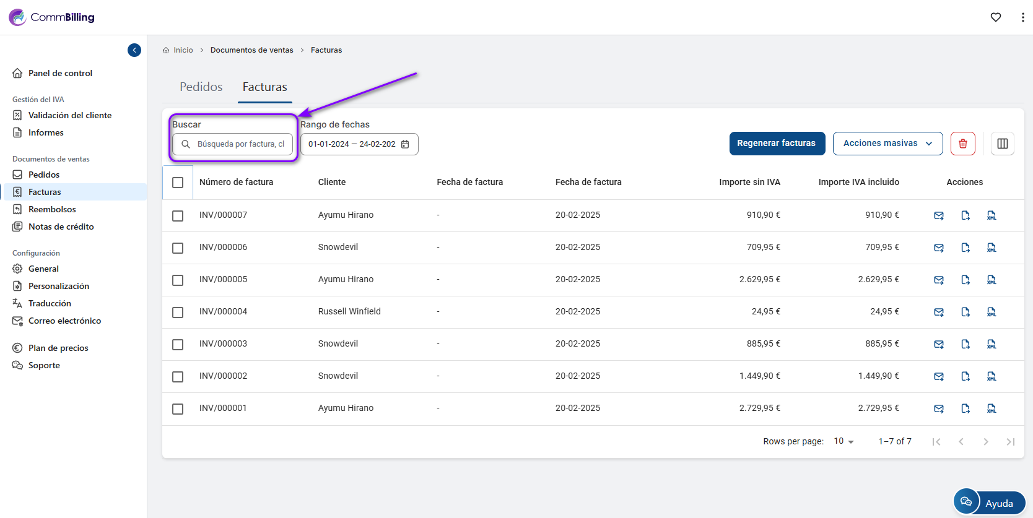Click the PDF export icon for INV/000005
The image size is (1033, 518).
pyautogui.click(x=965, y=280)
